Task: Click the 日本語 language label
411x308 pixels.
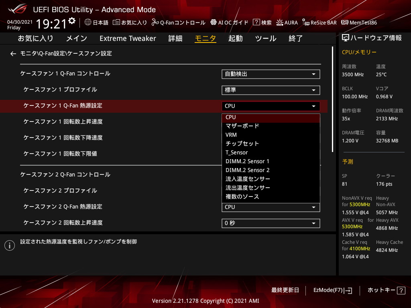Action: pyautogui.click(x=101, y=22)
